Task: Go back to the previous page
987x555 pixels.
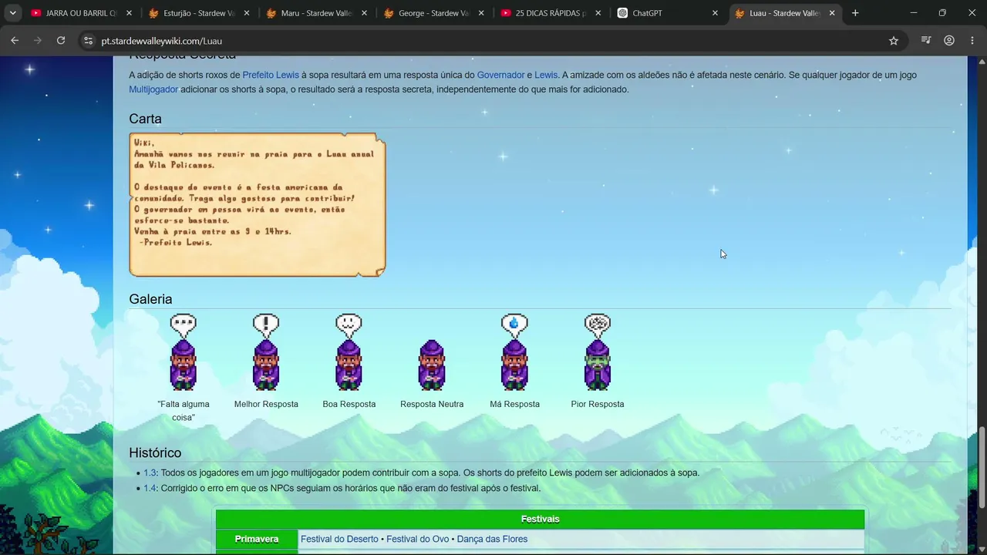Action: pos(15,41)
